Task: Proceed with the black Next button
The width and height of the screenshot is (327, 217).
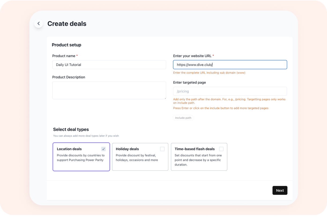Action: 280,190
